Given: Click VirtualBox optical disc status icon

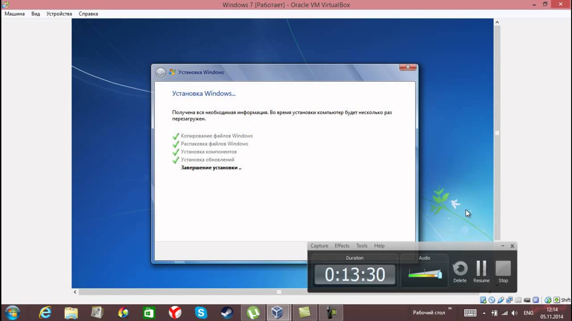Looking at the screenshot, I should point(492,300).
